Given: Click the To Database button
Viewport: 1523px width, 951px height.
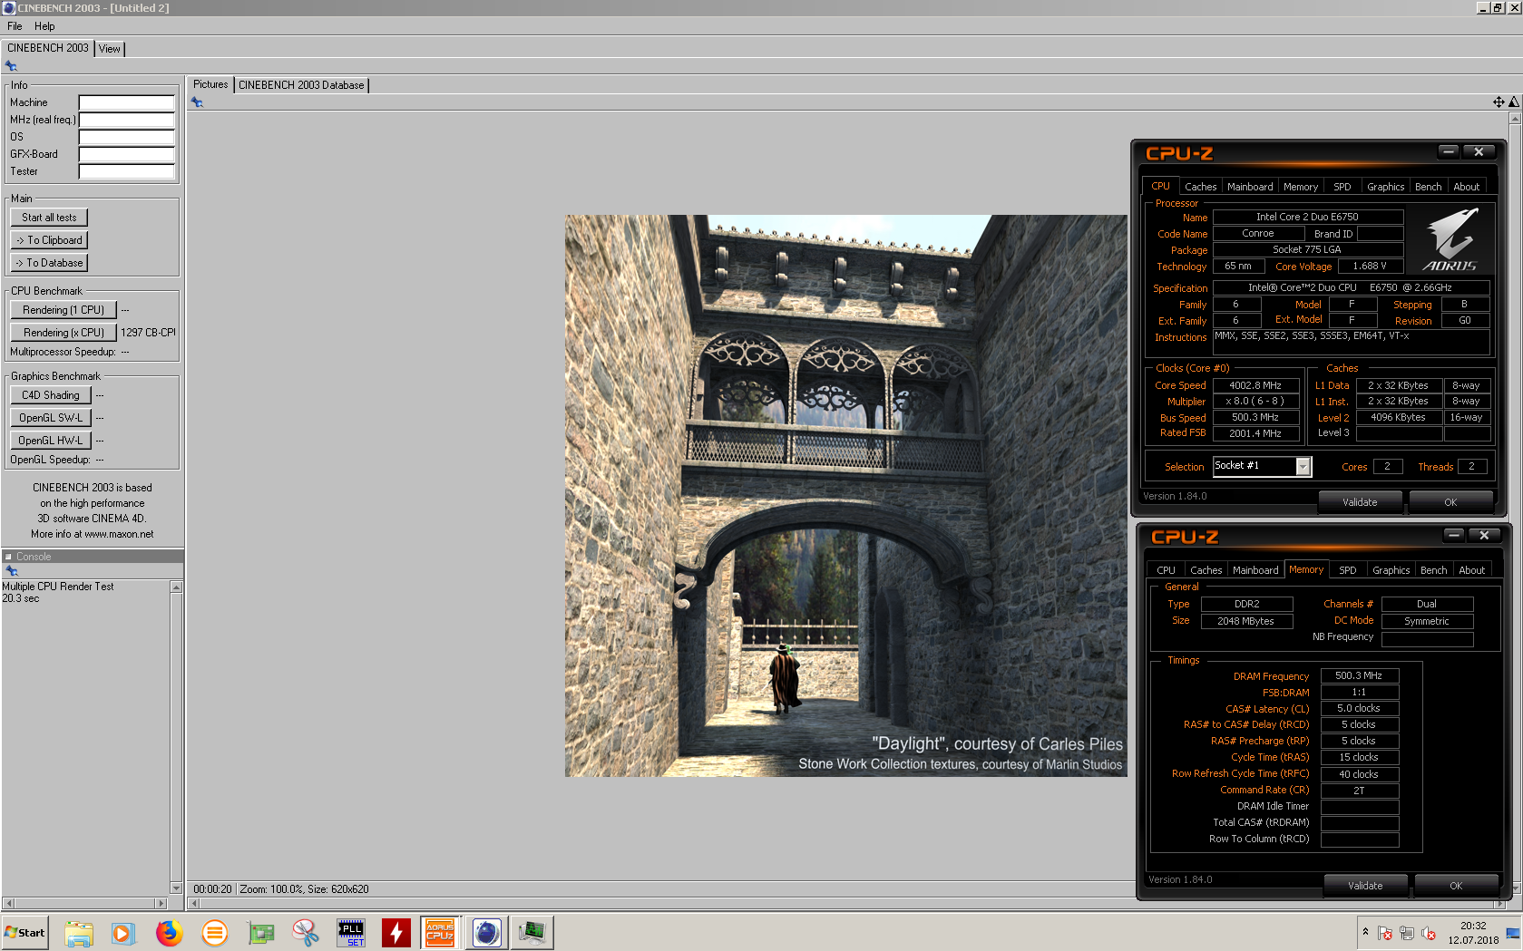Looking at the screenshot, I should tap(49, 263).
